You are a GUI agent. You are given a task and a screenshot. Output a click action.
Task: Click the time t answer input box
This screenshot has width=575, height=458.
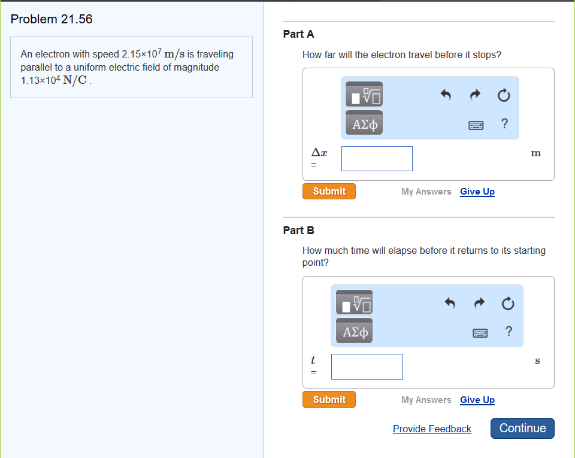click(x=367, y=366)
